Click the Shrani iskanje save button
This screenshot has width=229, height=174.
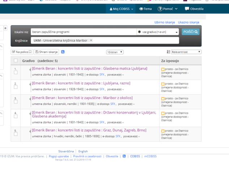coord(46,52)
